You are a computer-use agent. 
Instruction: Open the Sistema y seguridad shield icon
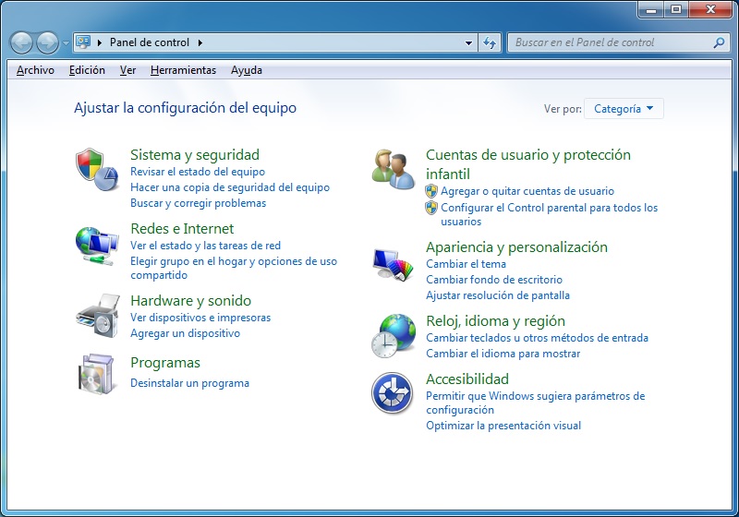[x=97, y=169]
